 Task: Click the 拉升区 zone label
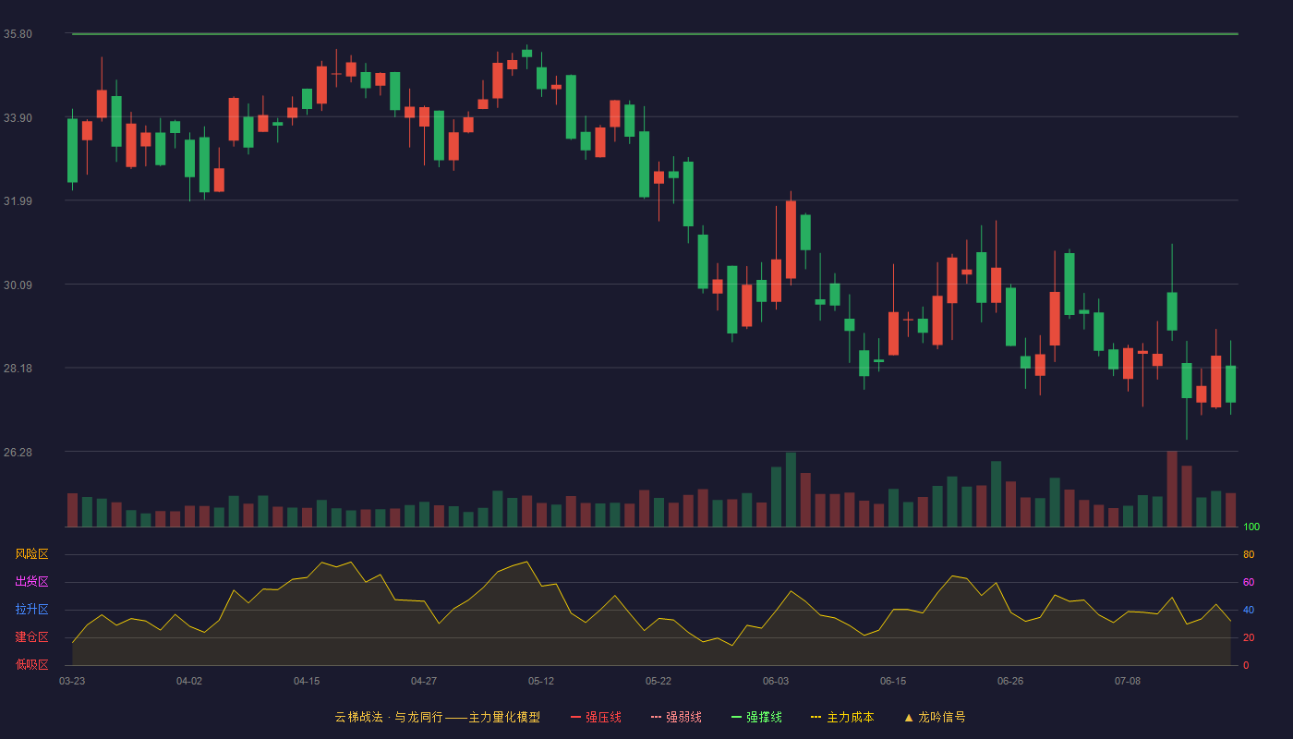(31, 610)
